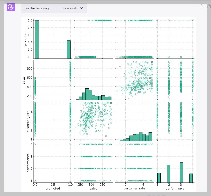Expand the Show work chevron
The height and width of the screenshot is (196, 211).
pos(81,8)
